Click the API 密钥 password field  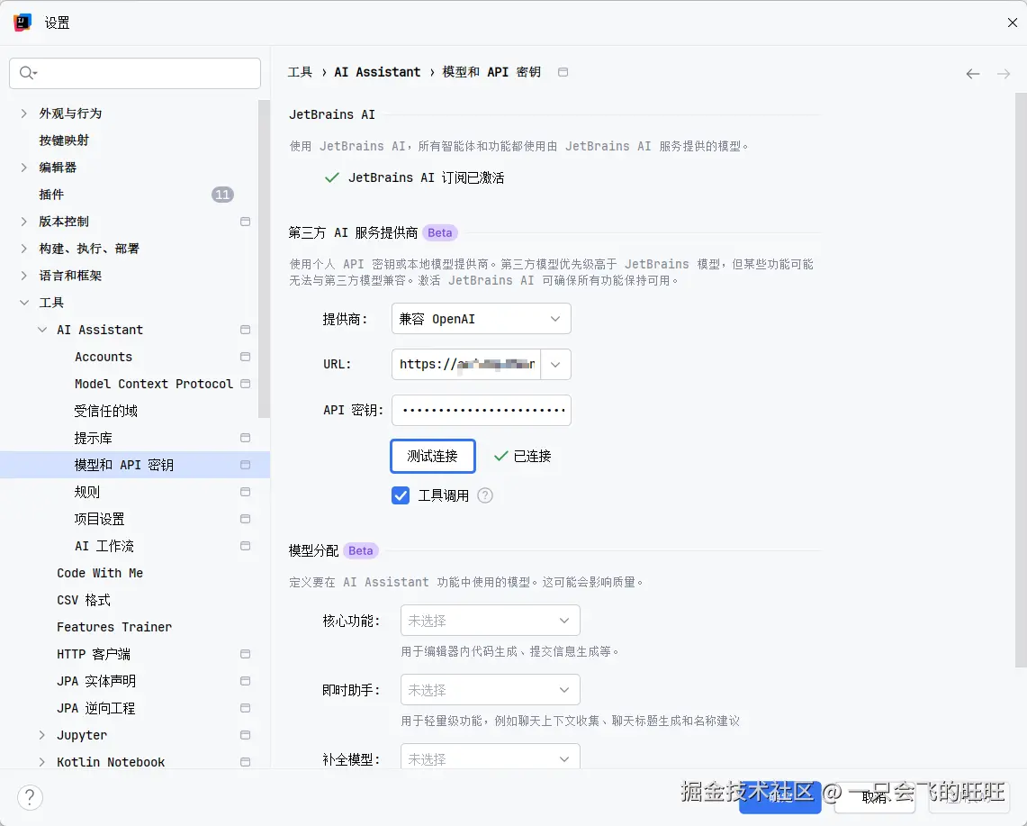(481, 411)
